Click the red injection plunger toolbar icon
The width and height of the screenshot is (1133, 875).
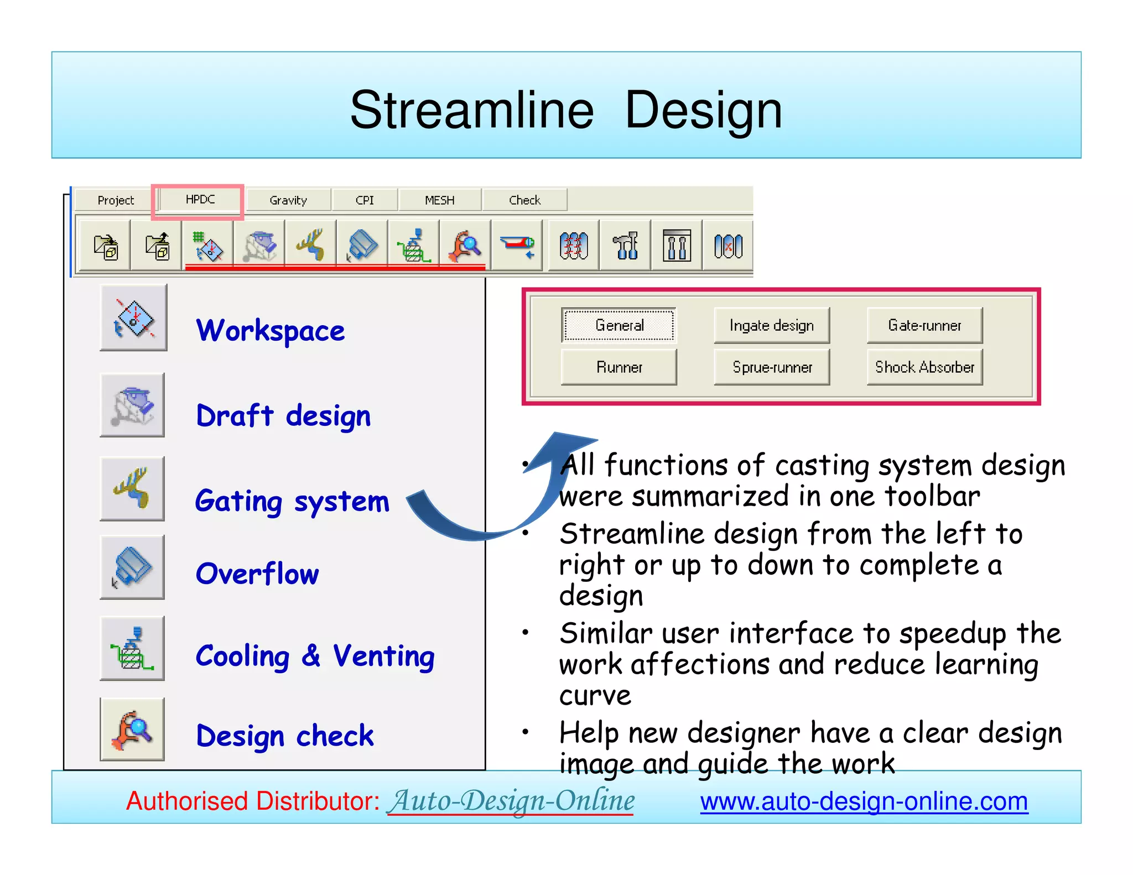516,246
